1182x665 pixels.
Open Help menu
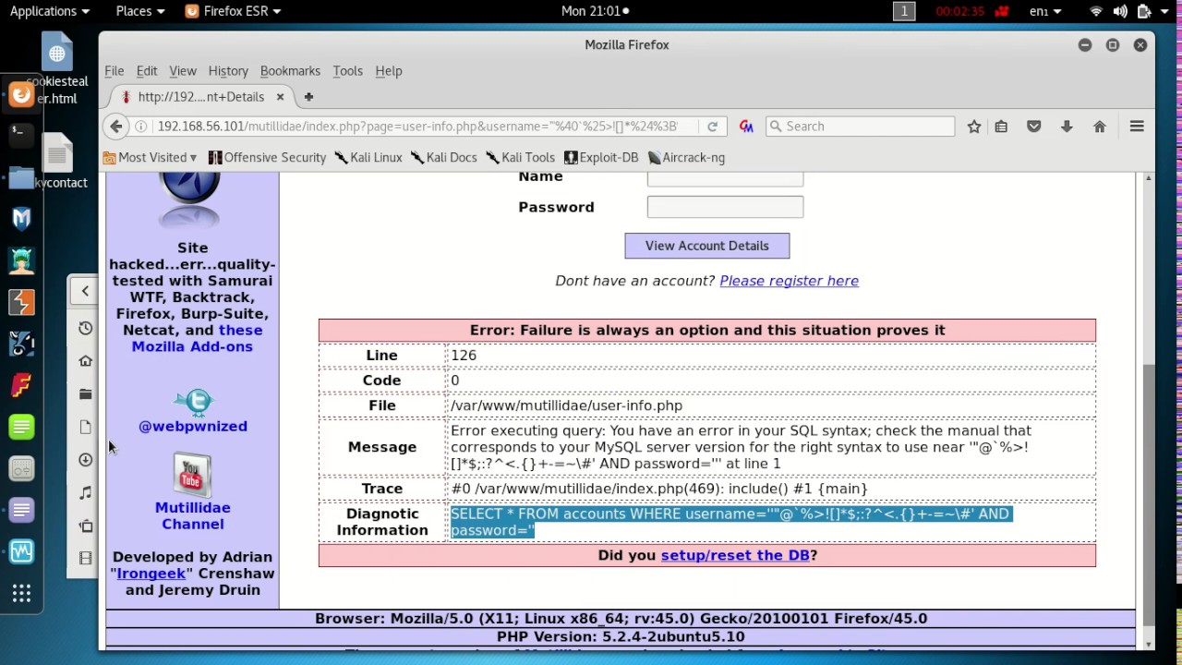pos(389,71)
